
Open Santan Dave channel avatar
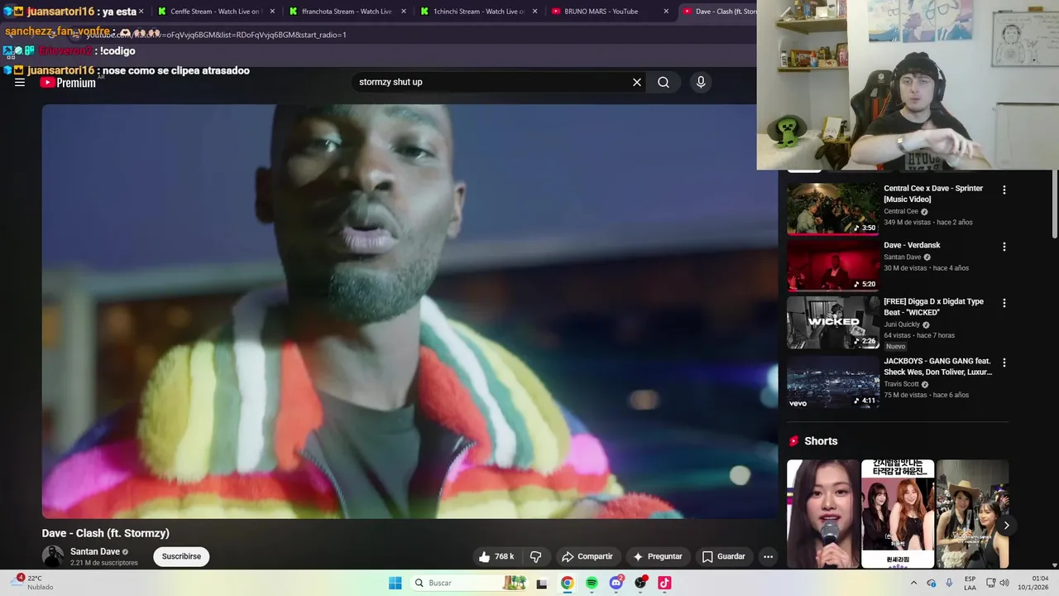[53, 556]
